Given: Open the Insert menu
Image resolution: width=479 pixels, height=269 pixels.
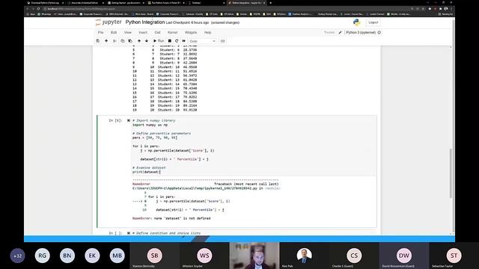Looking at the screenshot, I should (143, 32).
